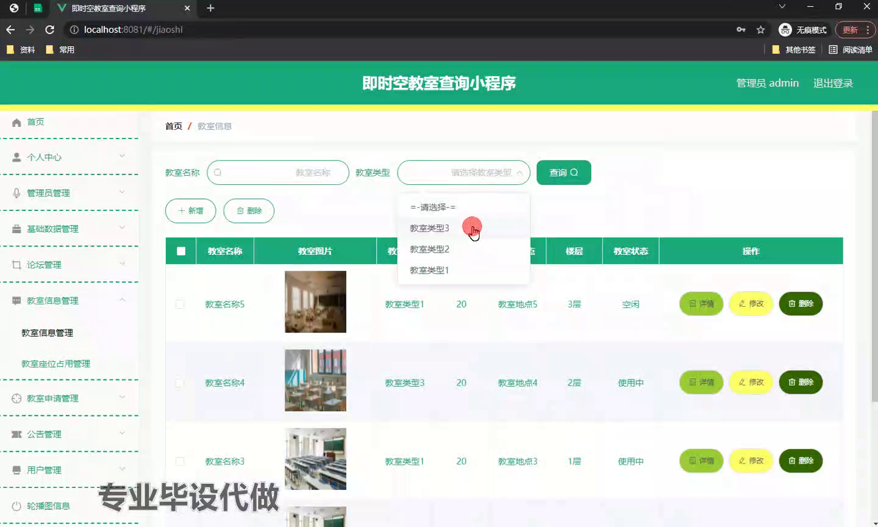The width and height of the screenshot is (878, 527).
Task: Expand the 教室申请管理 menu chevron
Action: (122, 397)
